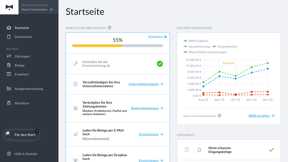This screenshot has height=162, width=288.
Task: Click the Startseite page heading
Action: click(85, 12)
